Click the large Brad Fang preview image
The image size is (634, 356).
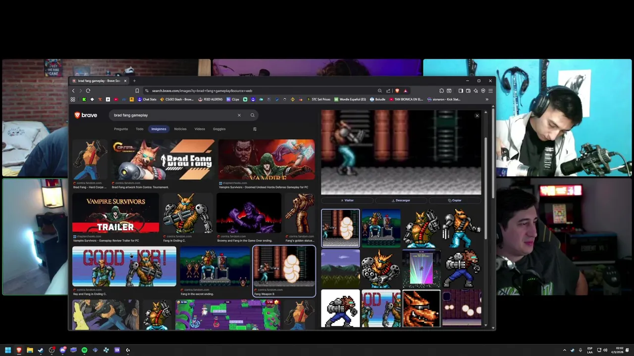[401, 152]
